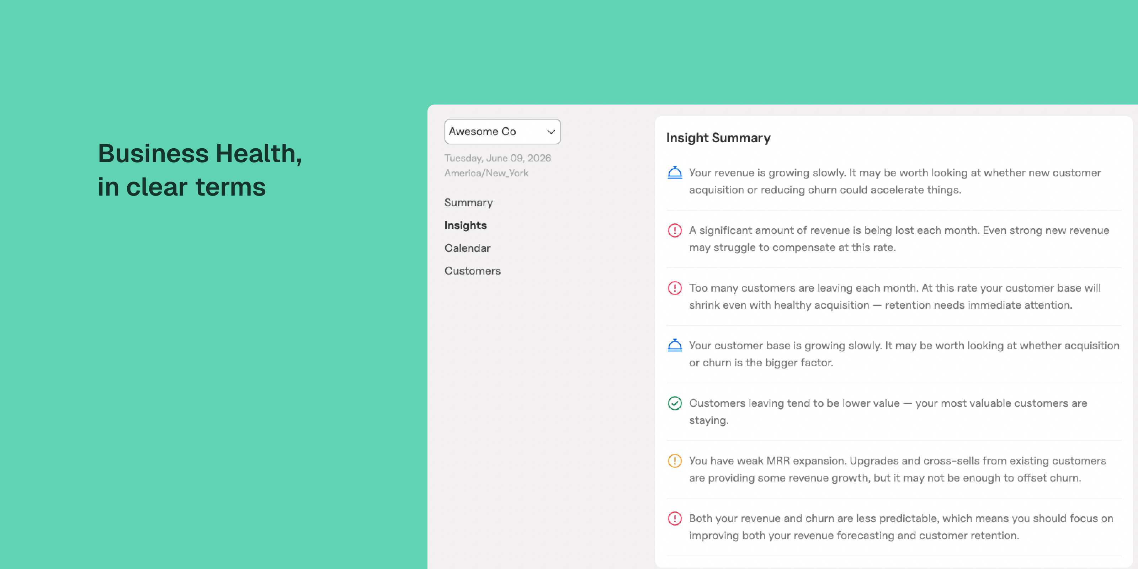Click the green check icon for lower value customers
The image size is (1138, 569).
675,403
